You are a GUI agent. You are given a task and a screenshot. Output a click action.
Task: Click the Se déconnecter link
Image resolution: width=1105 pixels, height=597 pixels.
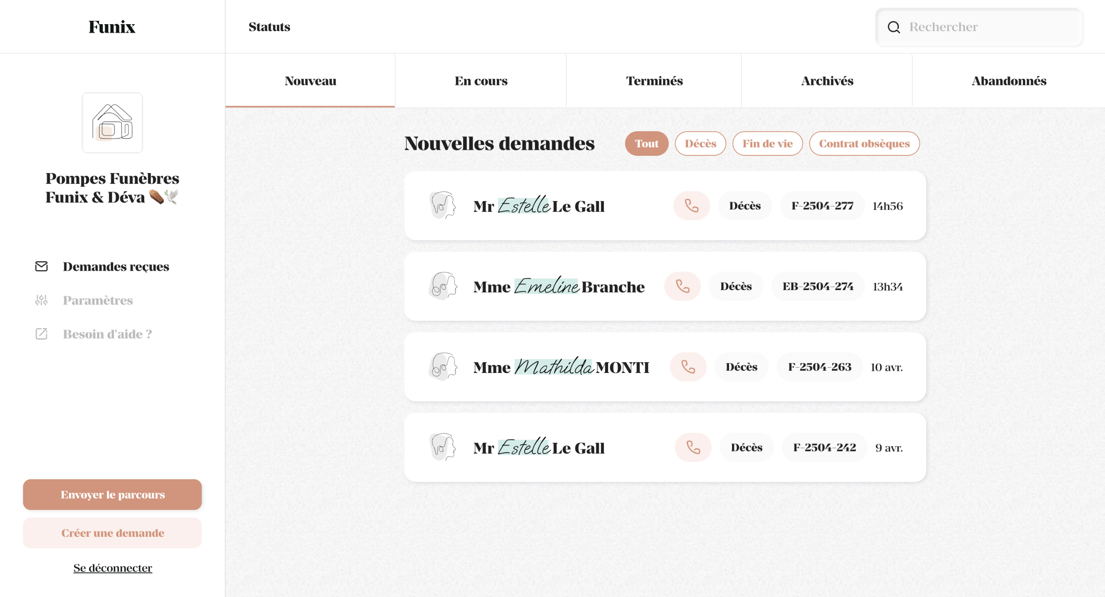[x=113, y=568]
